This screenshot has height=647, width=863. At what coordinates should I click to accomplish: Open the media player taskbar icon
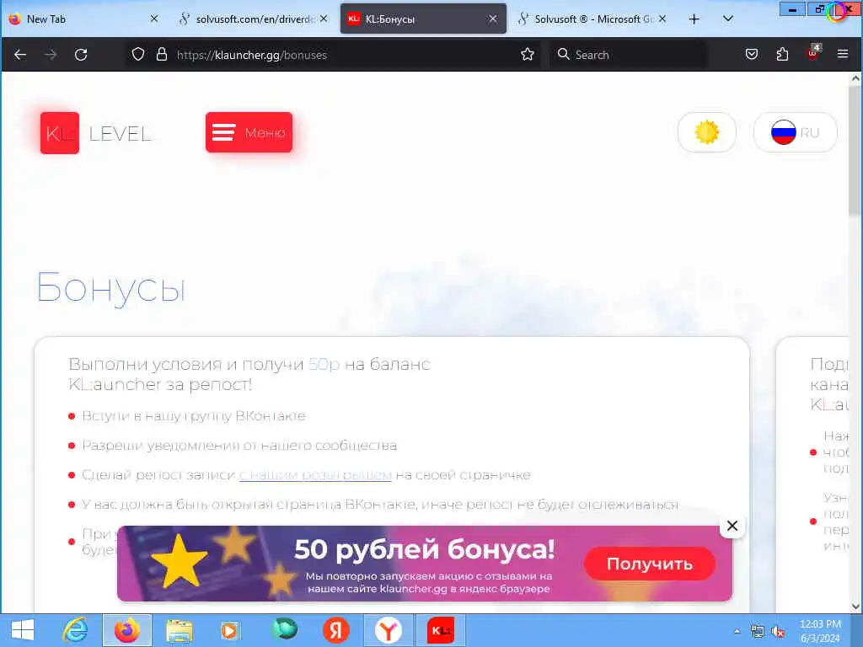tap(231, 630)
